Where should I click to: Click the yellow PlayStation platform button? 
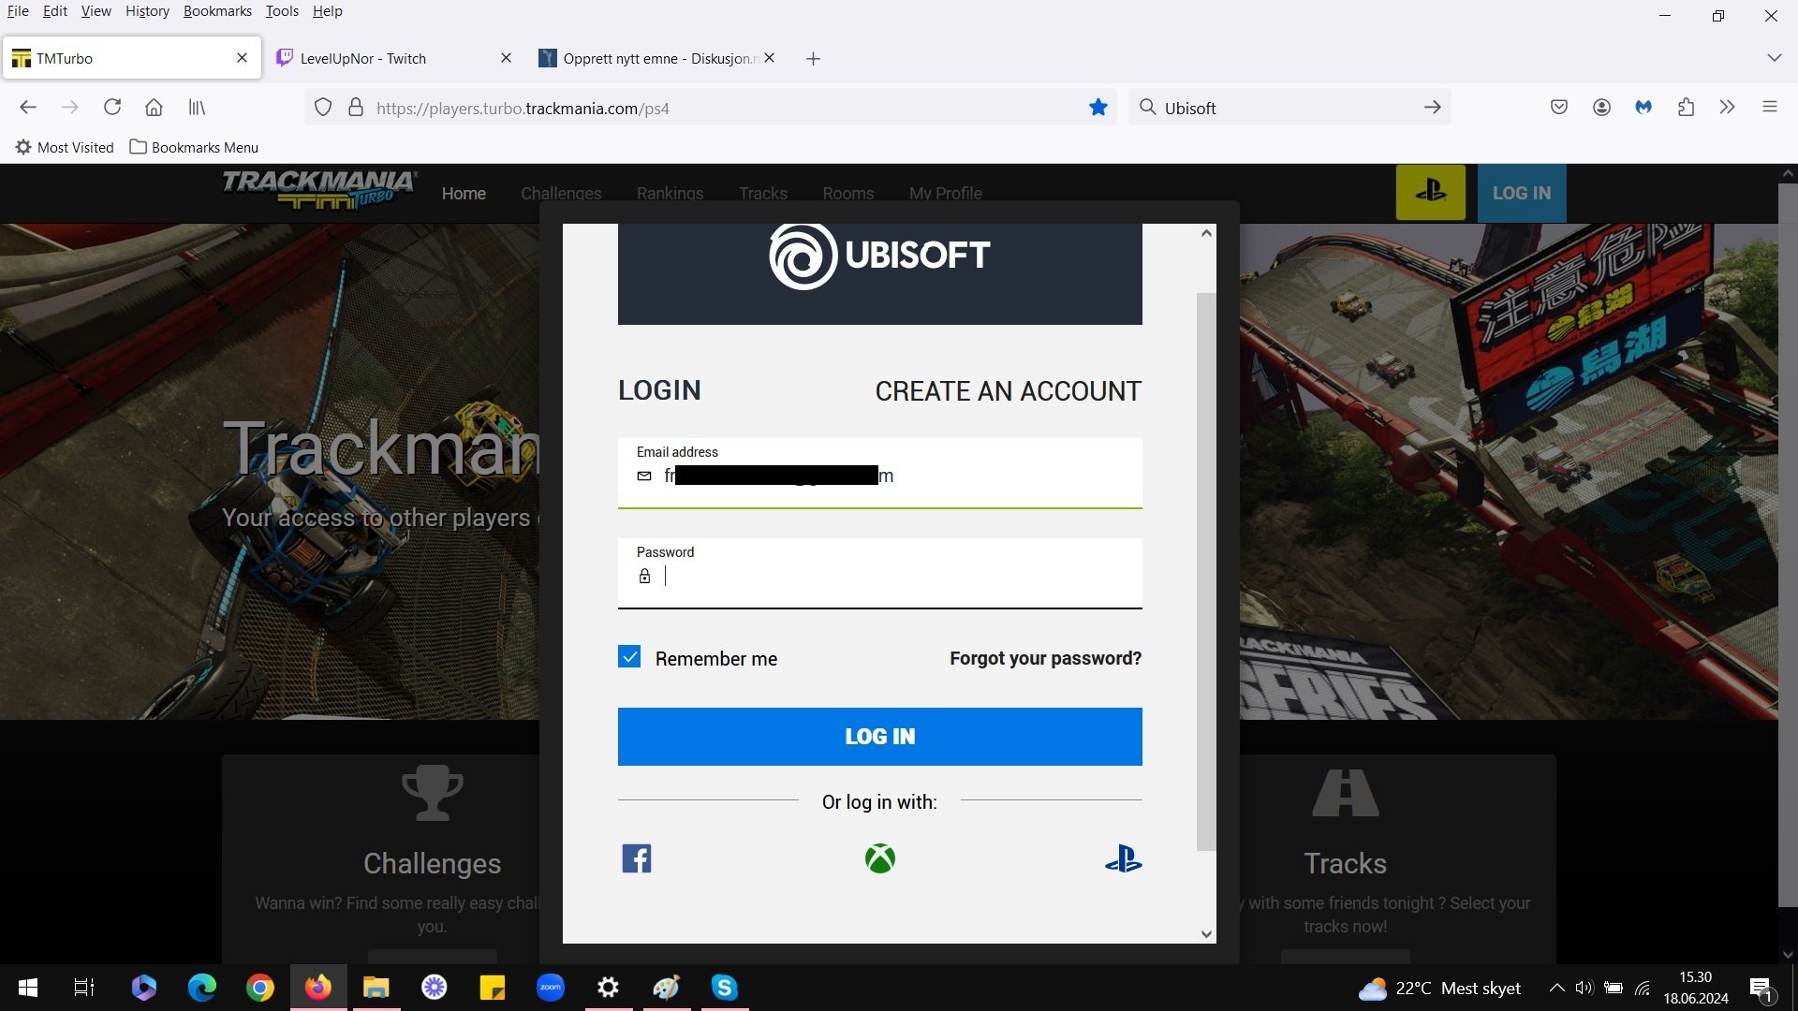1430,193
